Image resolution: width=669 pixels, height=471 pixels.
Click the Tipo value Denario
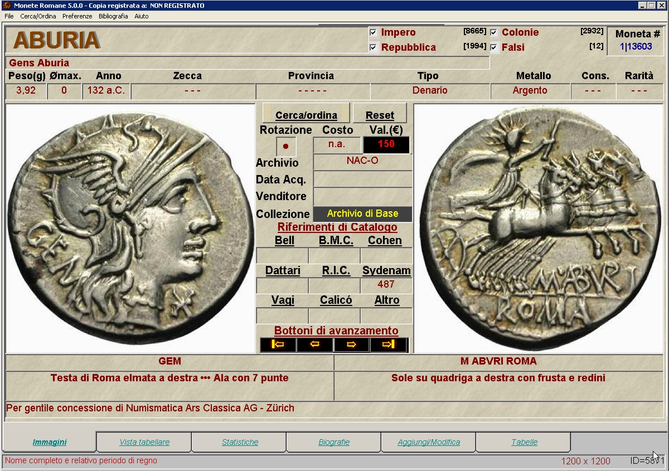pos(430,91)
